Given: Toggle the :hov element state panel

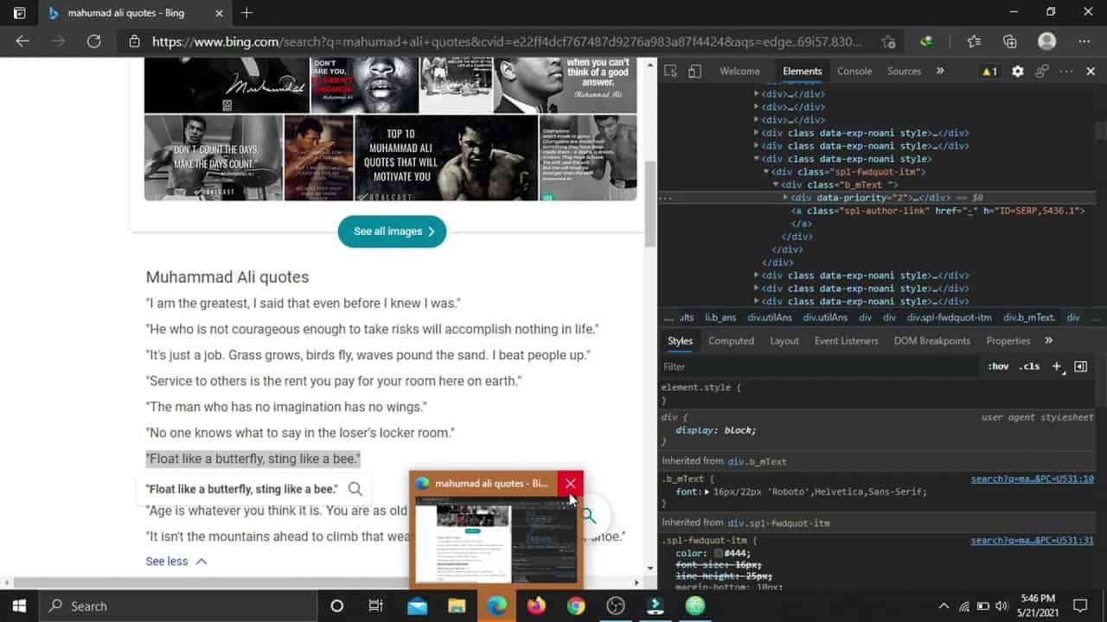Looking at the screenshot, I should pyautogui.click(x=998, y=366).
